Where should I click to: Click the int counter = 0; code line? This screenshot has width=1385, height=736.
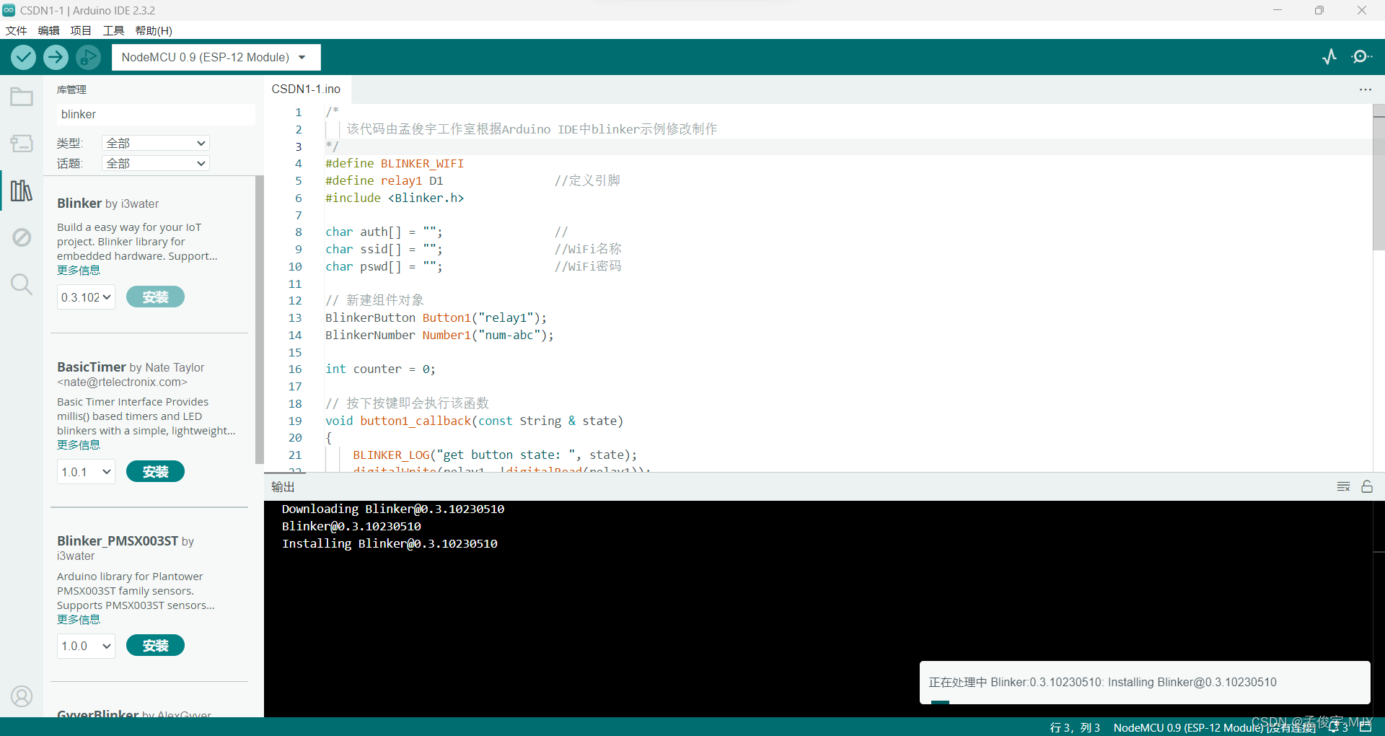(380, 369)
